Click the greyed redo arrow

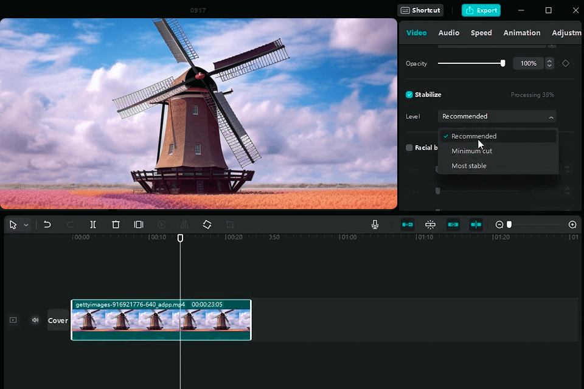(70, 224)
